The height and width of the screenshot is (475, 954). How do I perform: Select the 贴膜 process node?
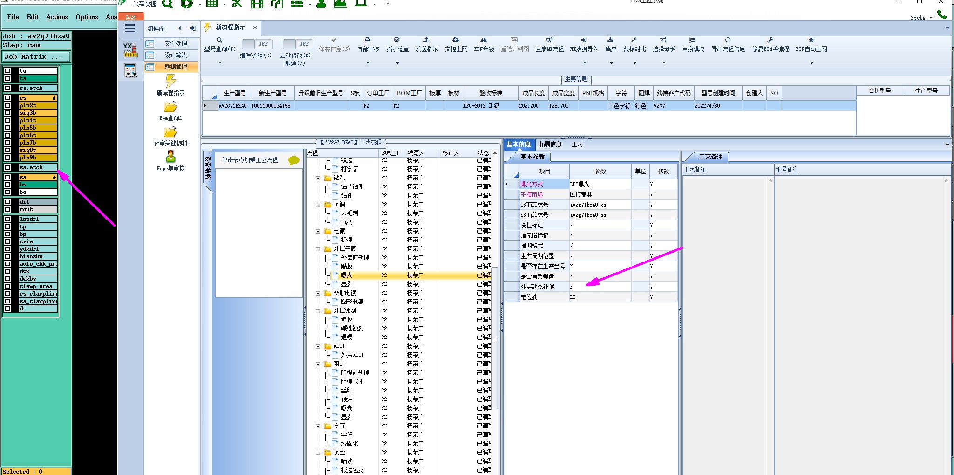347,267
